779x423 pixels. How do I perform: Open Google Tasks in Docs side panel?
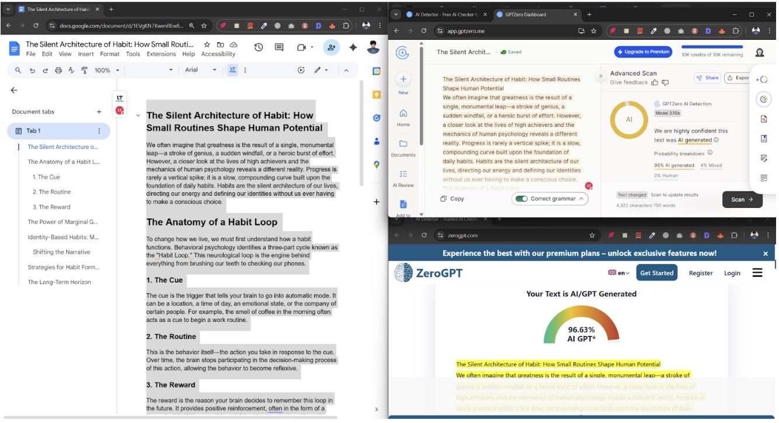coord(377,118)
